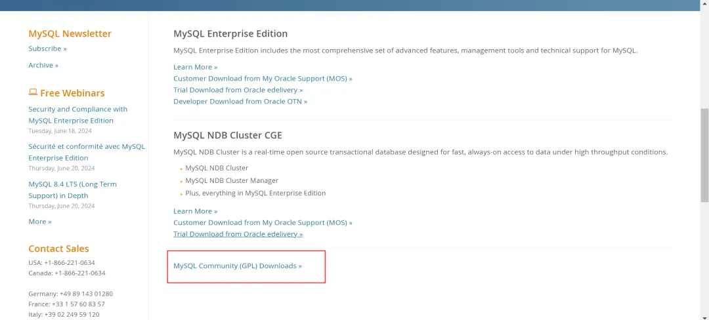Open NDB Cluster Customer Download from MOS
The height and width of the screenshot is (320, 709).
263,222
